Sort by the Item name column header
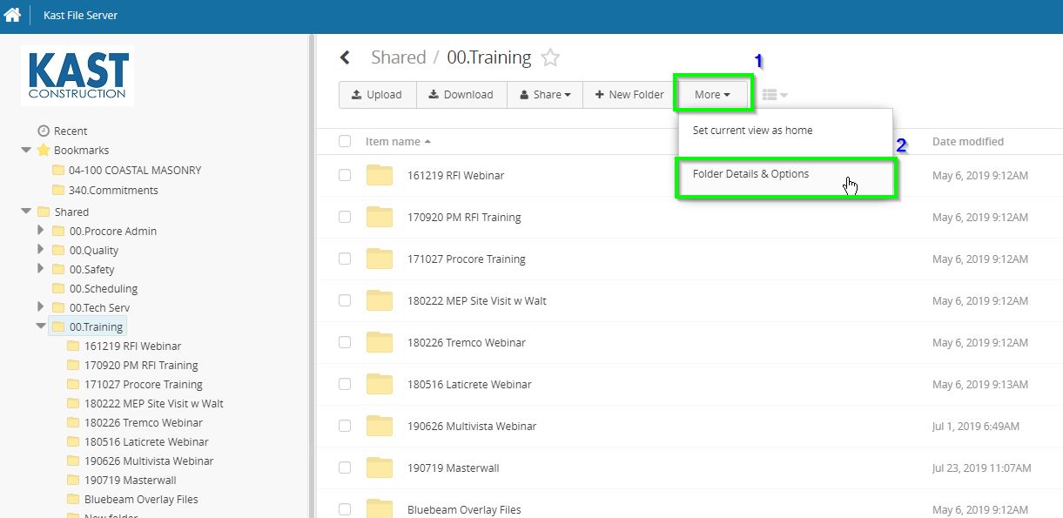 pyautogui.click(x=393, y=141)
